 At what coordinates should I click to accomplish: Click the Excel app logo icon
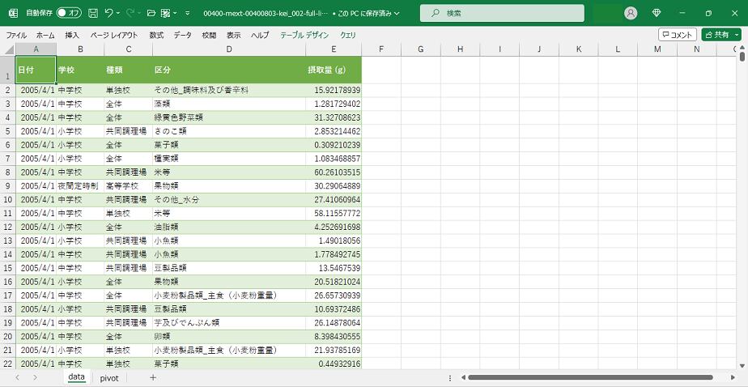(x=12, y=13)
